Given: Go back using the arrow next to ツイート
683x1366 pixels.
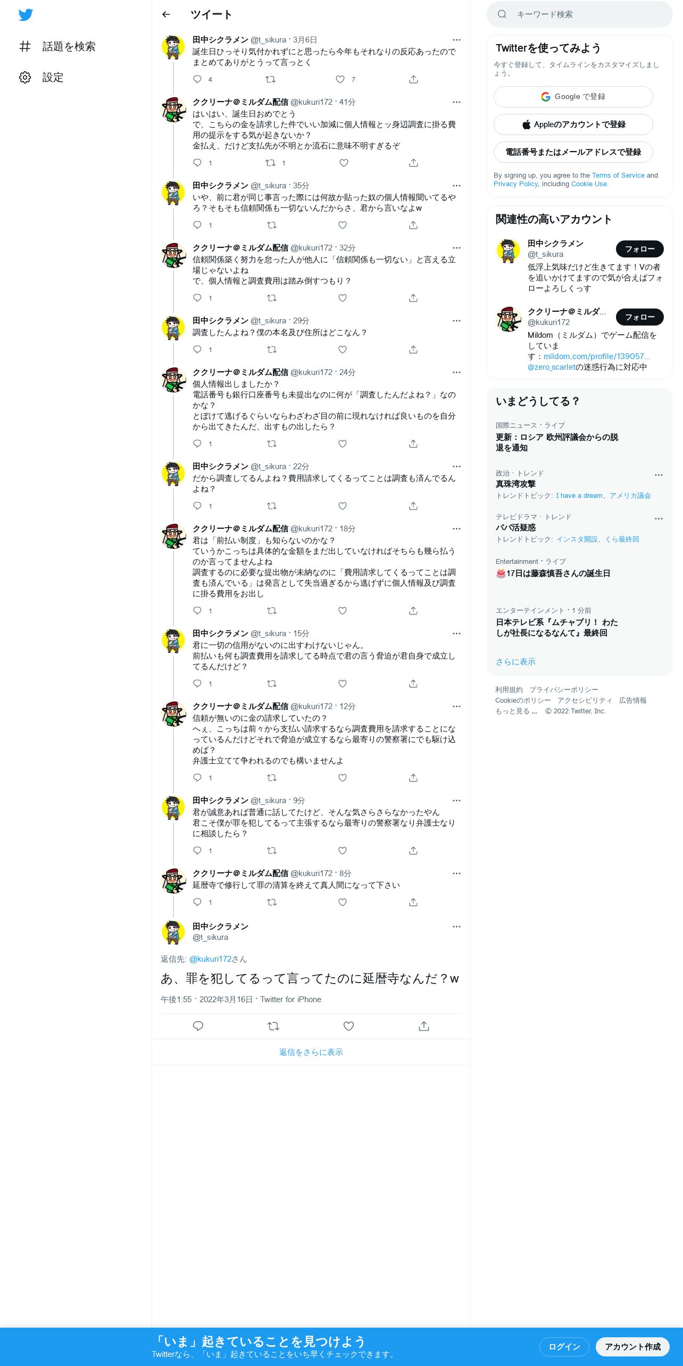Looking at the screenshot, I should [166, 14].
